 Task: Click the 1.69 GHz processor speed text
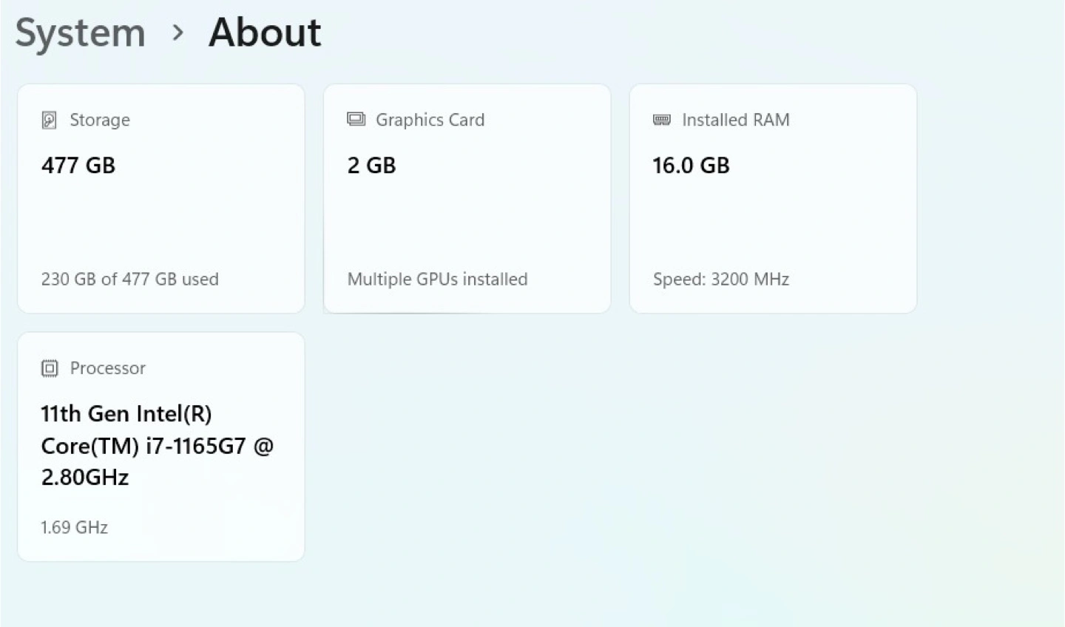pos(75,528)
